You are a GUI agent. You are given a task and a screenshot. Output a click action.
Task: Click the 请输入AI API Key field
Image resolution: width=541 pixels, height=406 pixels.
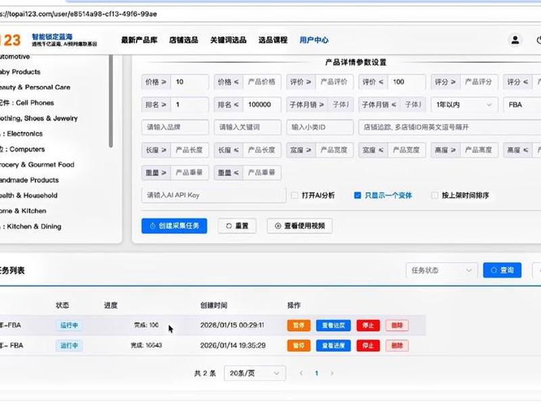(x=214, y=195)
